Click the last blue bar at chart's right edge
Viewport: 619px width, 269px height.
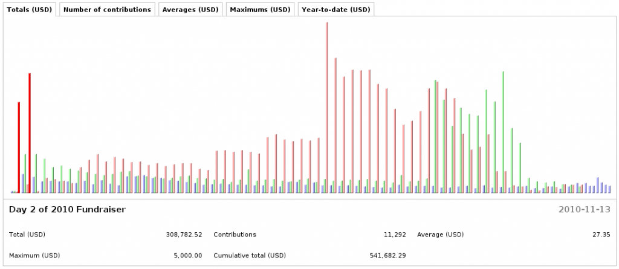610,189
